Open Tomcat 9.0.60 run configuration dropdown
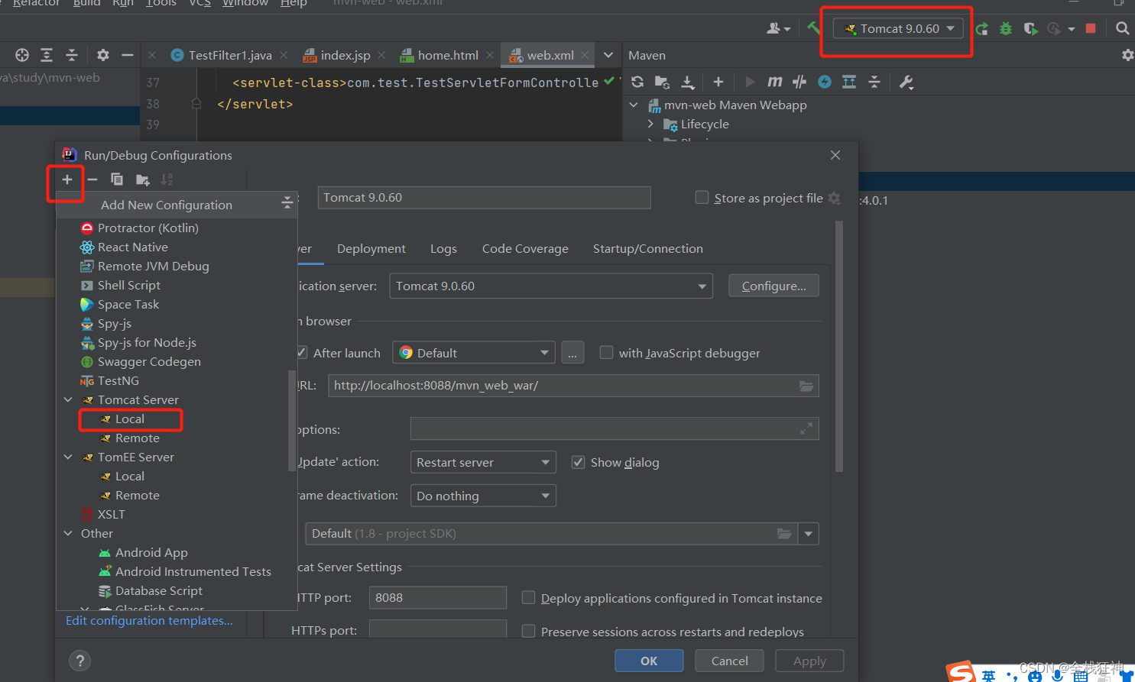The image size is (1135, 682). click(900, 29)
